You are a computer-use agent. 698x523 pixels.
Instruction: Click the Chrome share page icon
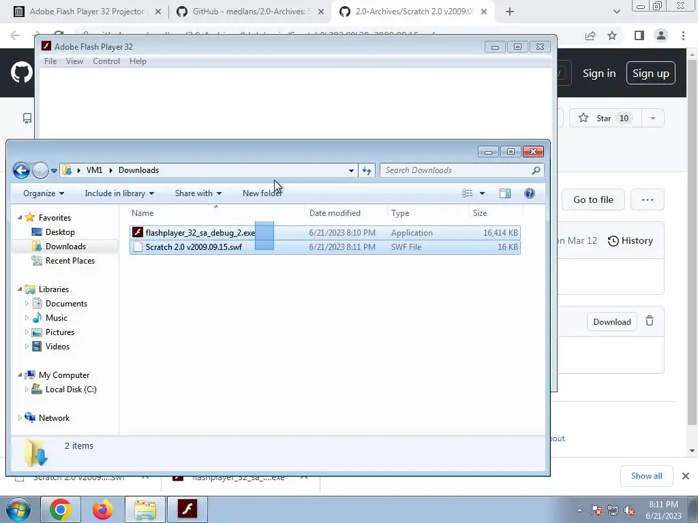(590, 35)
